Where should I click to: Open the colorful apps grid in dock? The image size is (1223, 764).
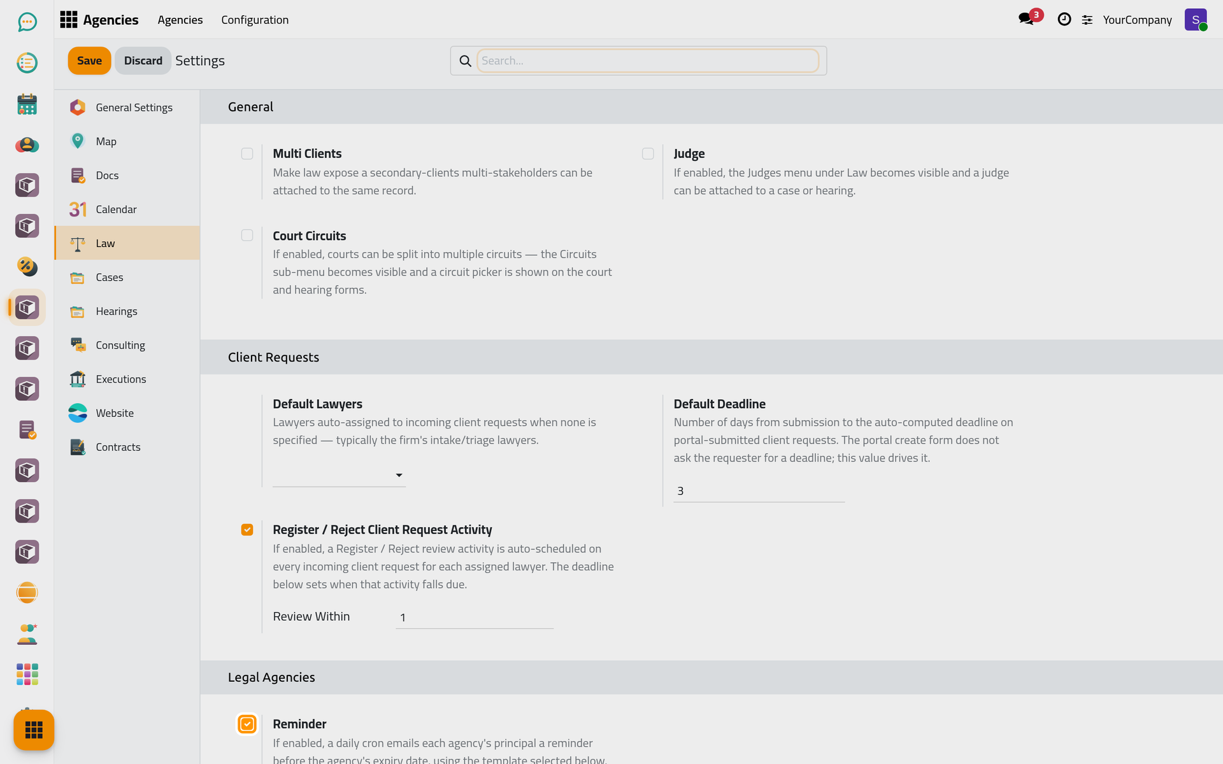27,674
